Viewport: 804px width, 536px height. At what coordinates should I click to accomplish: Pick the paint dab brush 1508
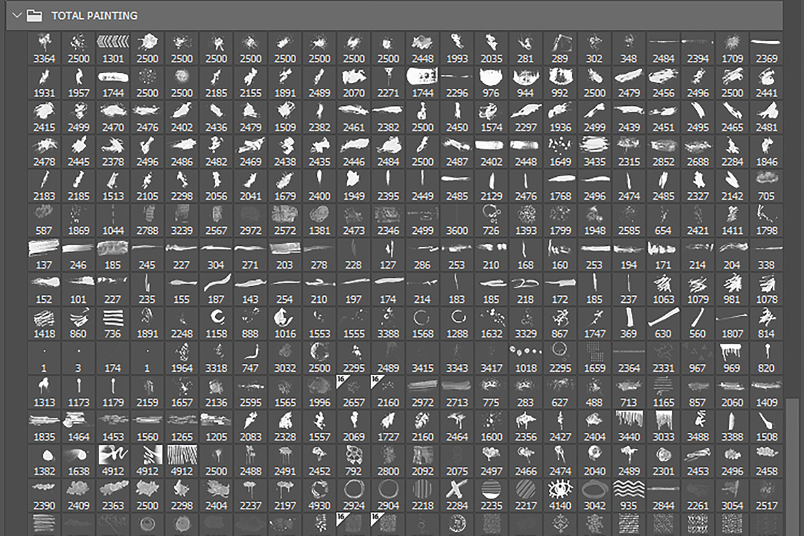[766, 427]
